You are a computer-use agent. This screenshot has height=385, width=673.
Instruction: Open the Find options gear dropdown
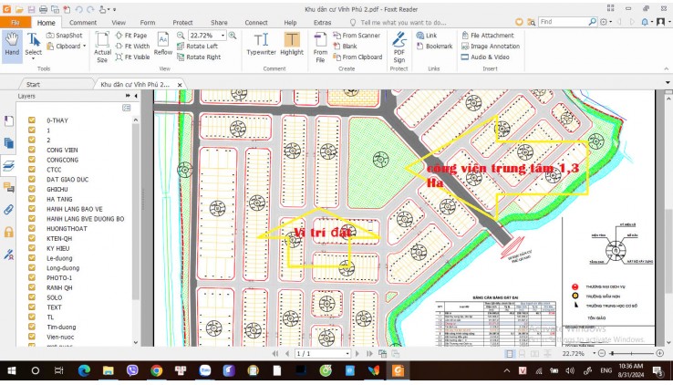(x=606, y=22)
